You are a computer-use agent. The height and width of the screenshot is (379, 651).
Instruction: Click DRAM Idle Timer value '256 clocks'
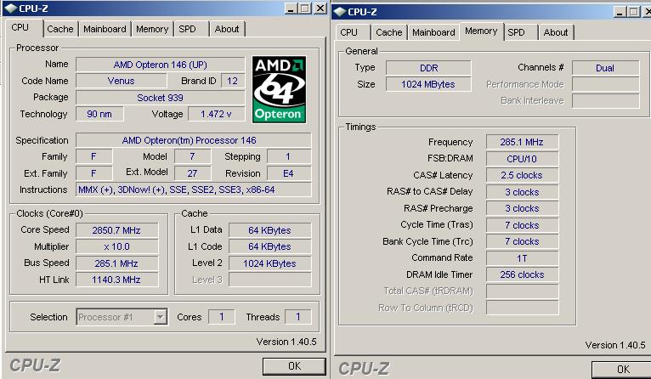tap(522, 274)
